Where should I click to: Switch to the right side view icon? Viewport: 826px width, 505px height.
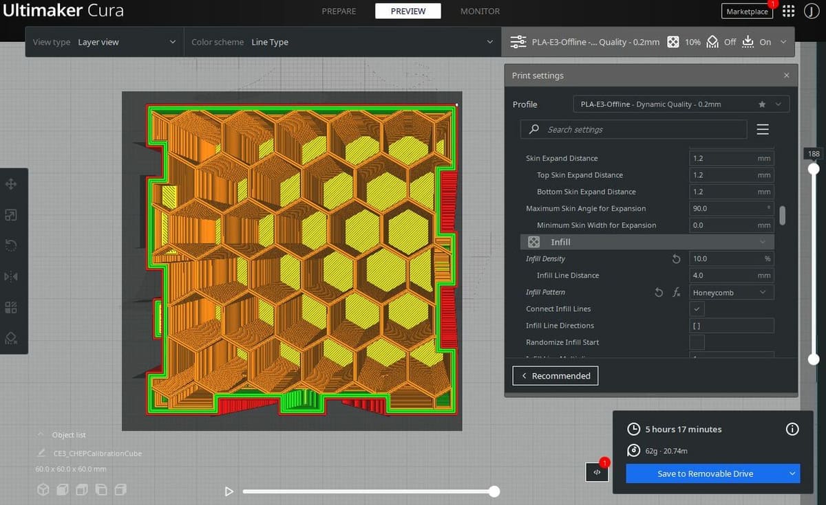121,490
